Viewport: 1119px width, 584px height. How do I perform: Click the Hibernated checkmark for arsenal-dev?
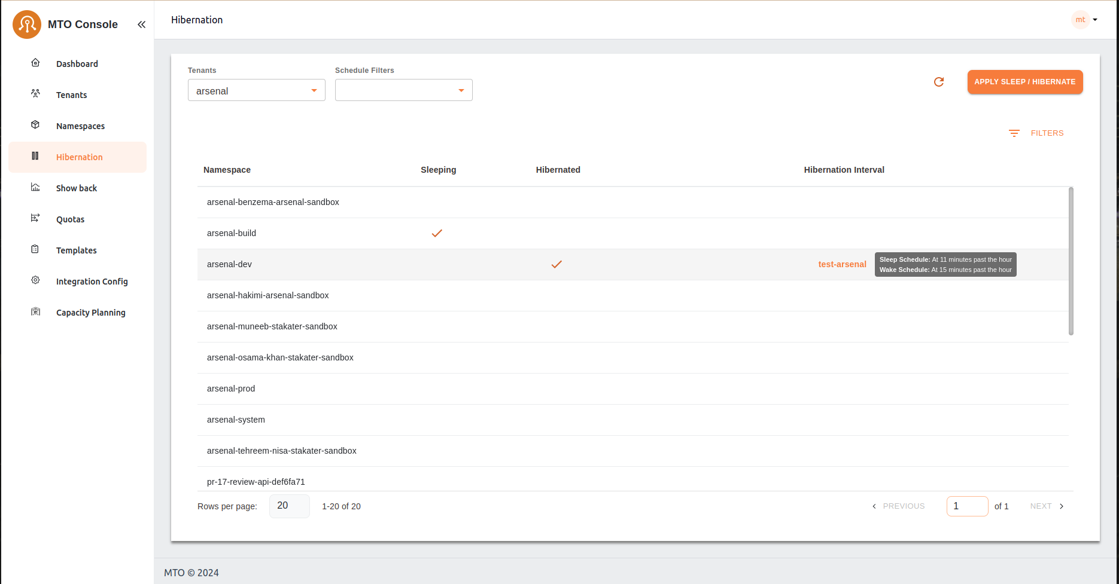coord(557,264)
